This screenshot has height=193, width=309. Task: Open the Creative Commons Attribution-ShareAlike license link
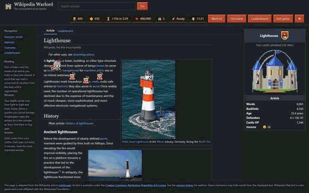(135, 185)
